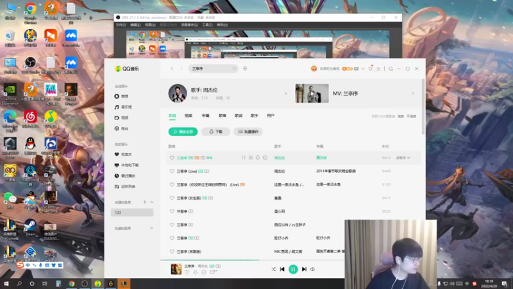This screenshot has width=513, height=289.
Task: Go forward with QQ Music forward arrow
Action: tap(181, 69)
